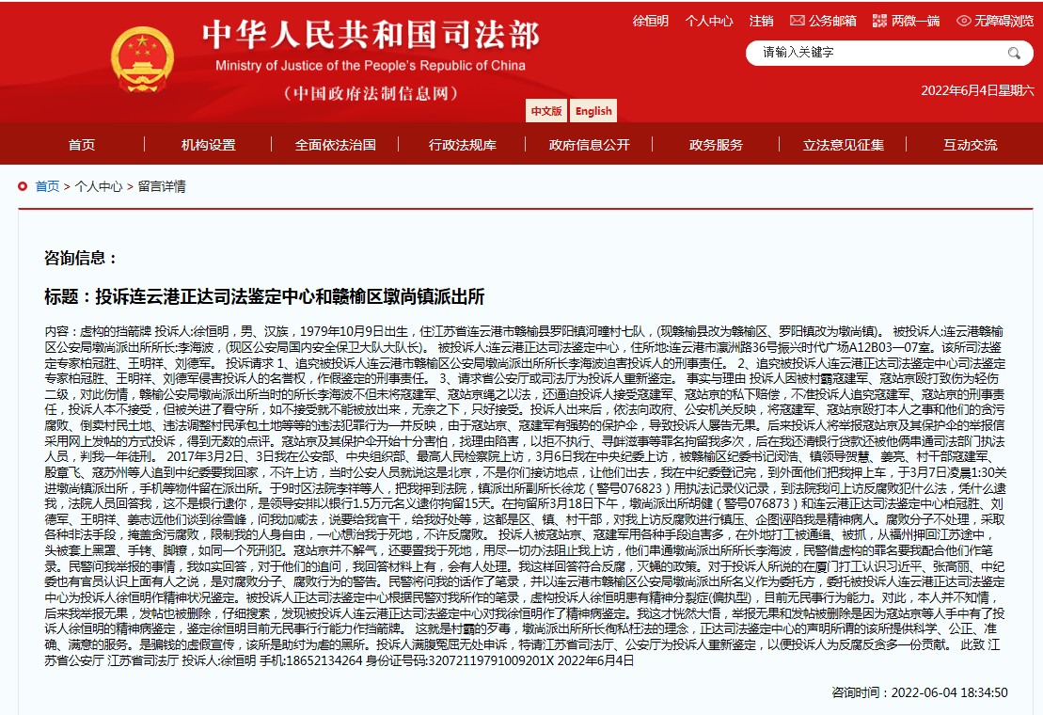Open 行政法规库 in the navigation bar
This screenshot has width=1043, height=715.
tap(462, 145)
